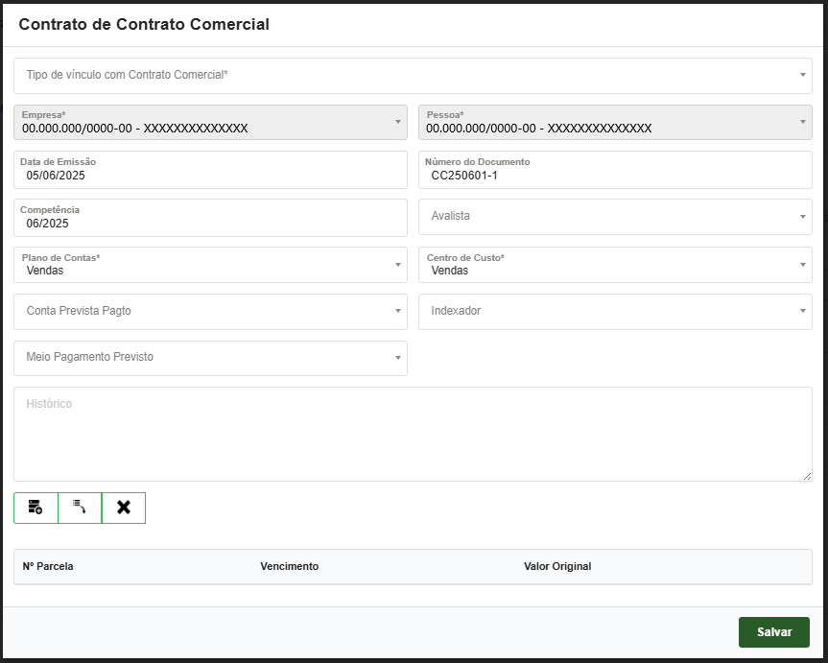Expand the Meio Pagamento Previsto dropdown
Screen dimensions: 828x663
[210, 358]
